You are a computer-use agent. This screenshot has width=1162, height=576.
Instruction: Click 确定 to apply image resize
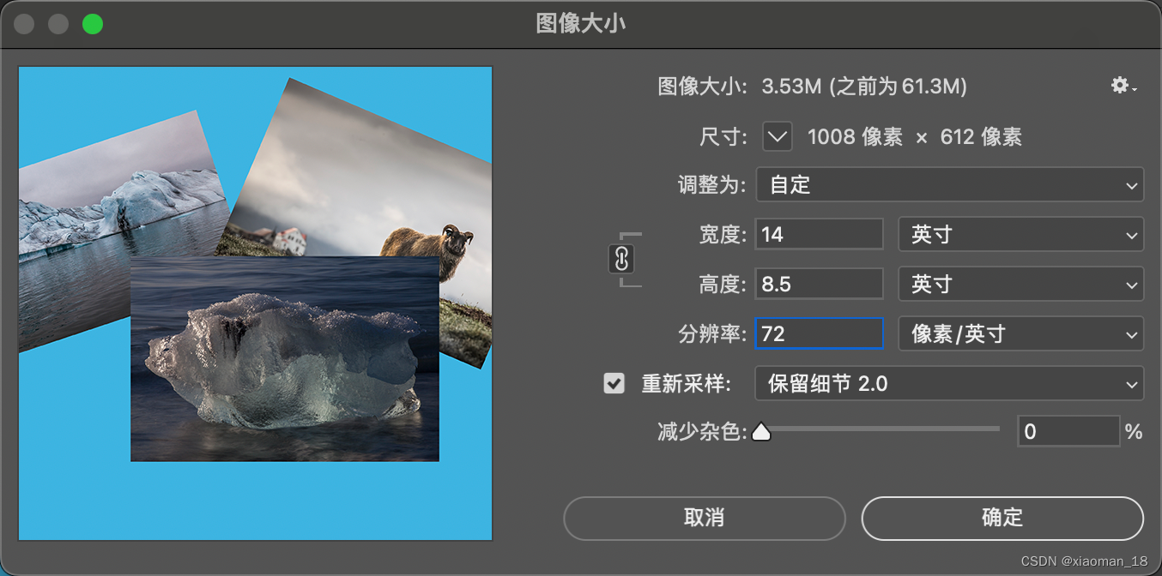(x=1002, y=518)
